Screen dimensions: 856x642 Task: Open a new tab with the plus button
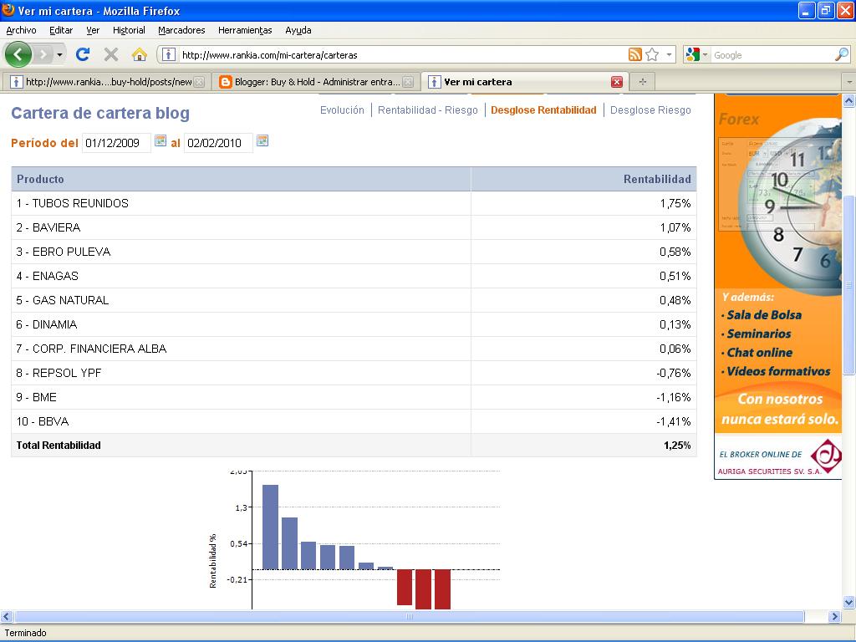pyautogui.click(x=642, y=82)
